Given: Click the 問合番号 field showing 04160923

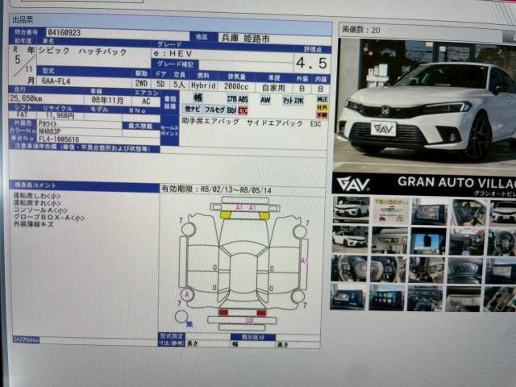Looking at the screenshot, I should [x=64, y=33].
